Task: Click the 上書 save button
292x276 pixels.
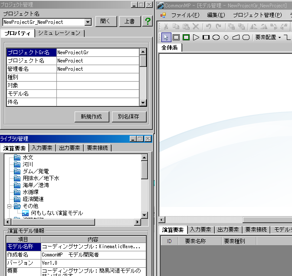Action: 130,21
